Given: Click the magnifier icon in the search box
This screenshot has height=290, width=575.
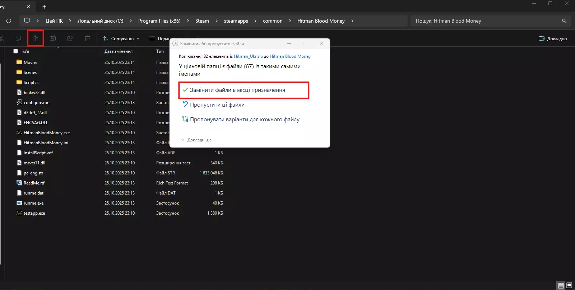Looking at the screenshot, I should click(x=564, y=21).
